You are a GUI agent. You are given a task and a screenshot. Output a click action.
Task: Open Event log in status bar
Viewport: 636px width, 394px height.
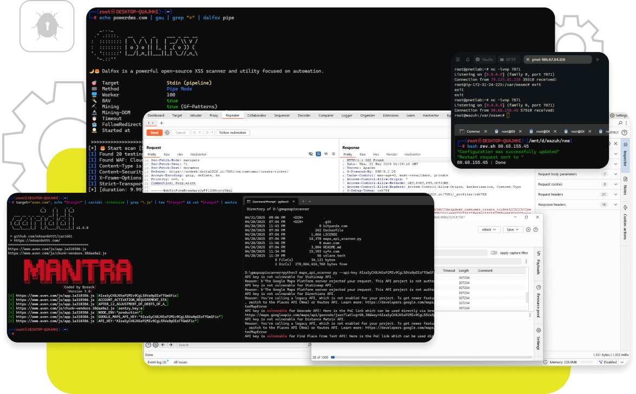(158, 363)
